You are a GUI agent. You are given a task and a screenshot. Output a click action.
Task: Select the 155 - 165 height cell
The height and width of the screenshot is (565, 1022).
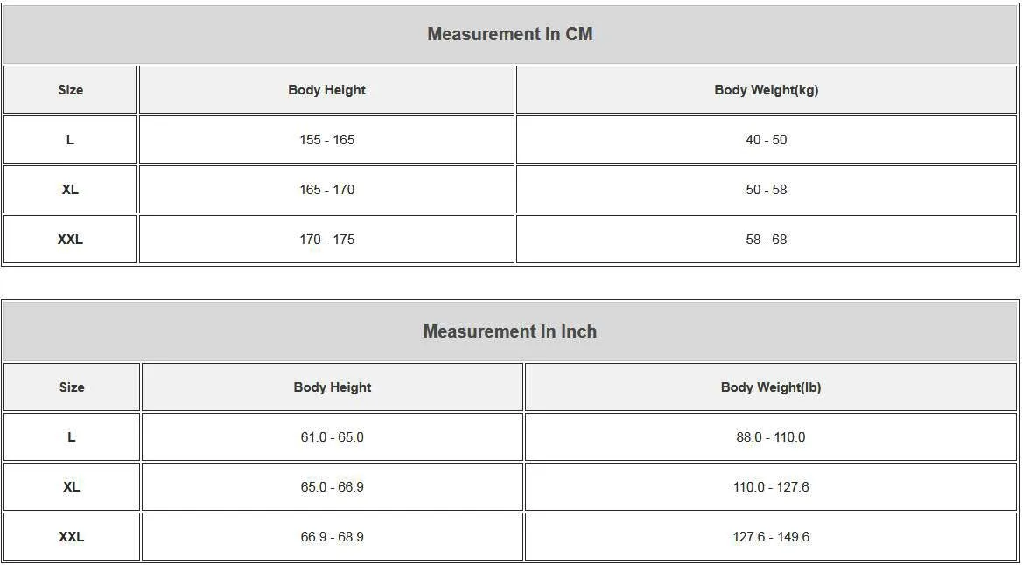[x=326, y=140]
